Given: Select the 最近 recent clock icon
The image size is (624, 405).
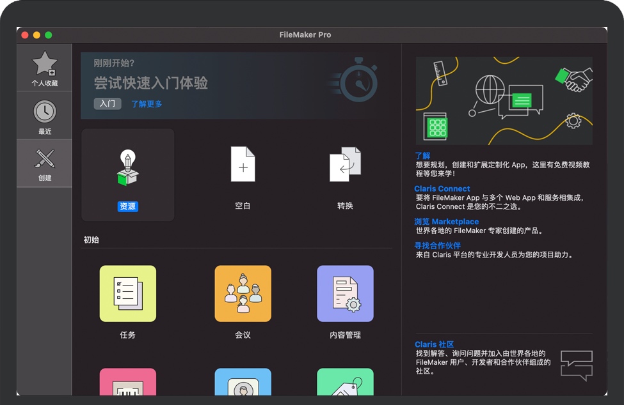Looking at the screenshot, I should click(44, 112).
